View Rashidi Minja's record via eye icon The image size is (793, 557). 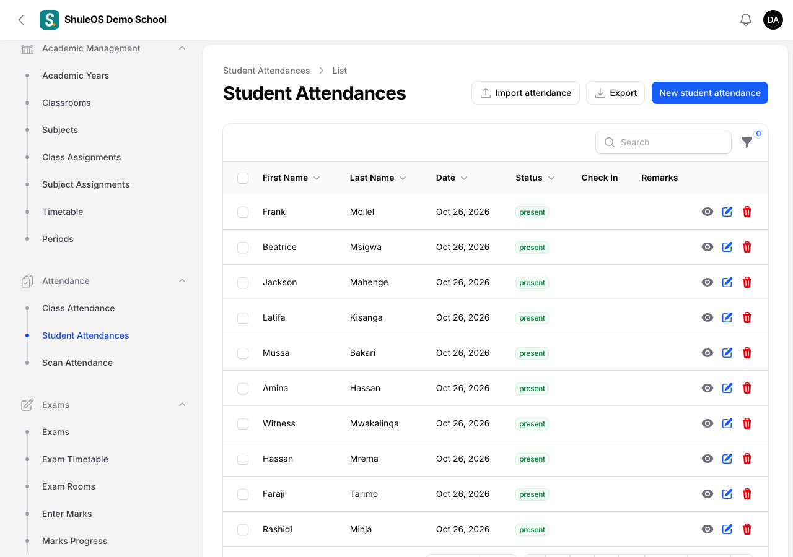coord(708,529)
